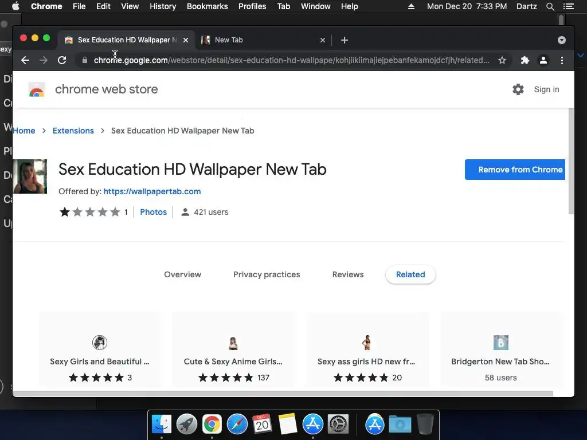Go back to the previous page
This screenshot has height=440, width=587.
pos(25,60)
